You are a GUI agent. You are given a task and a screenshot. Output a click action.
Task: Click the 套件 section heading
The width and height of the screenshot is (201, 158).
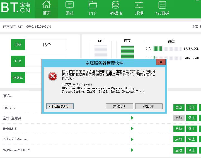coord(7,96)
